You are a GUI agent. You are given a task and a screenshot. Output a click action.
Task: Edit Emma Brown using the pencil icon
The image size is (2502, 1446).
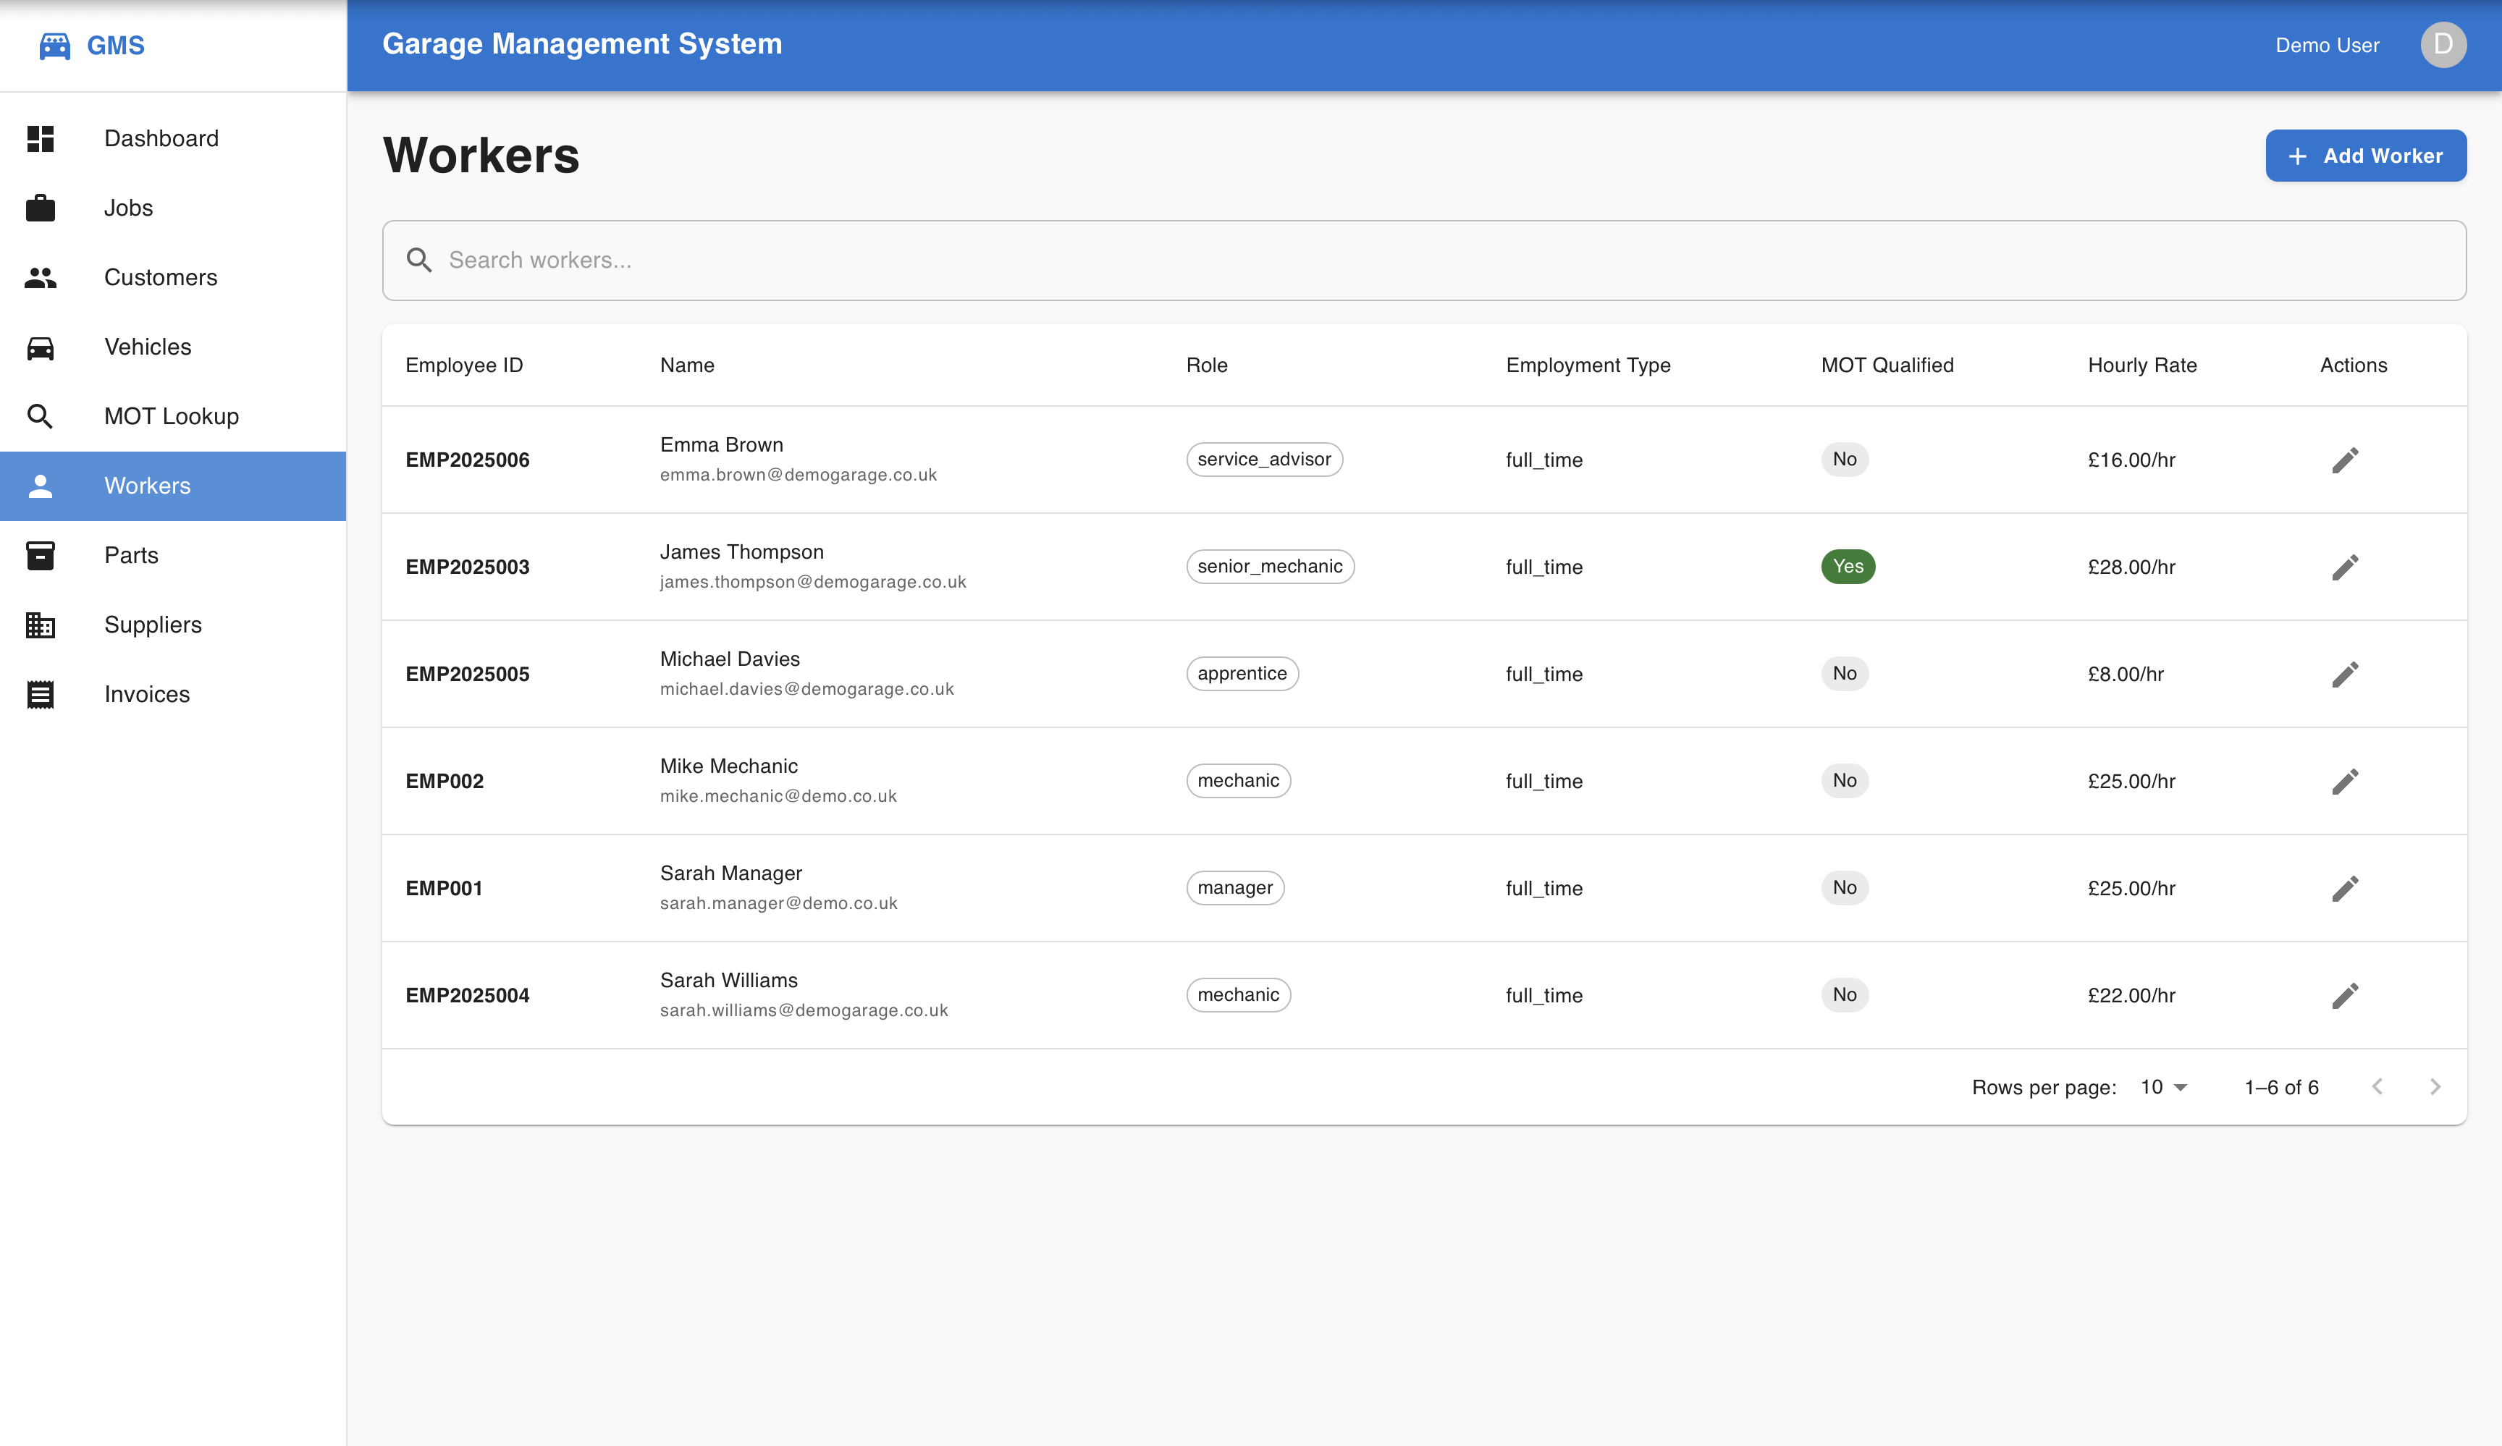pos(2345,460)
